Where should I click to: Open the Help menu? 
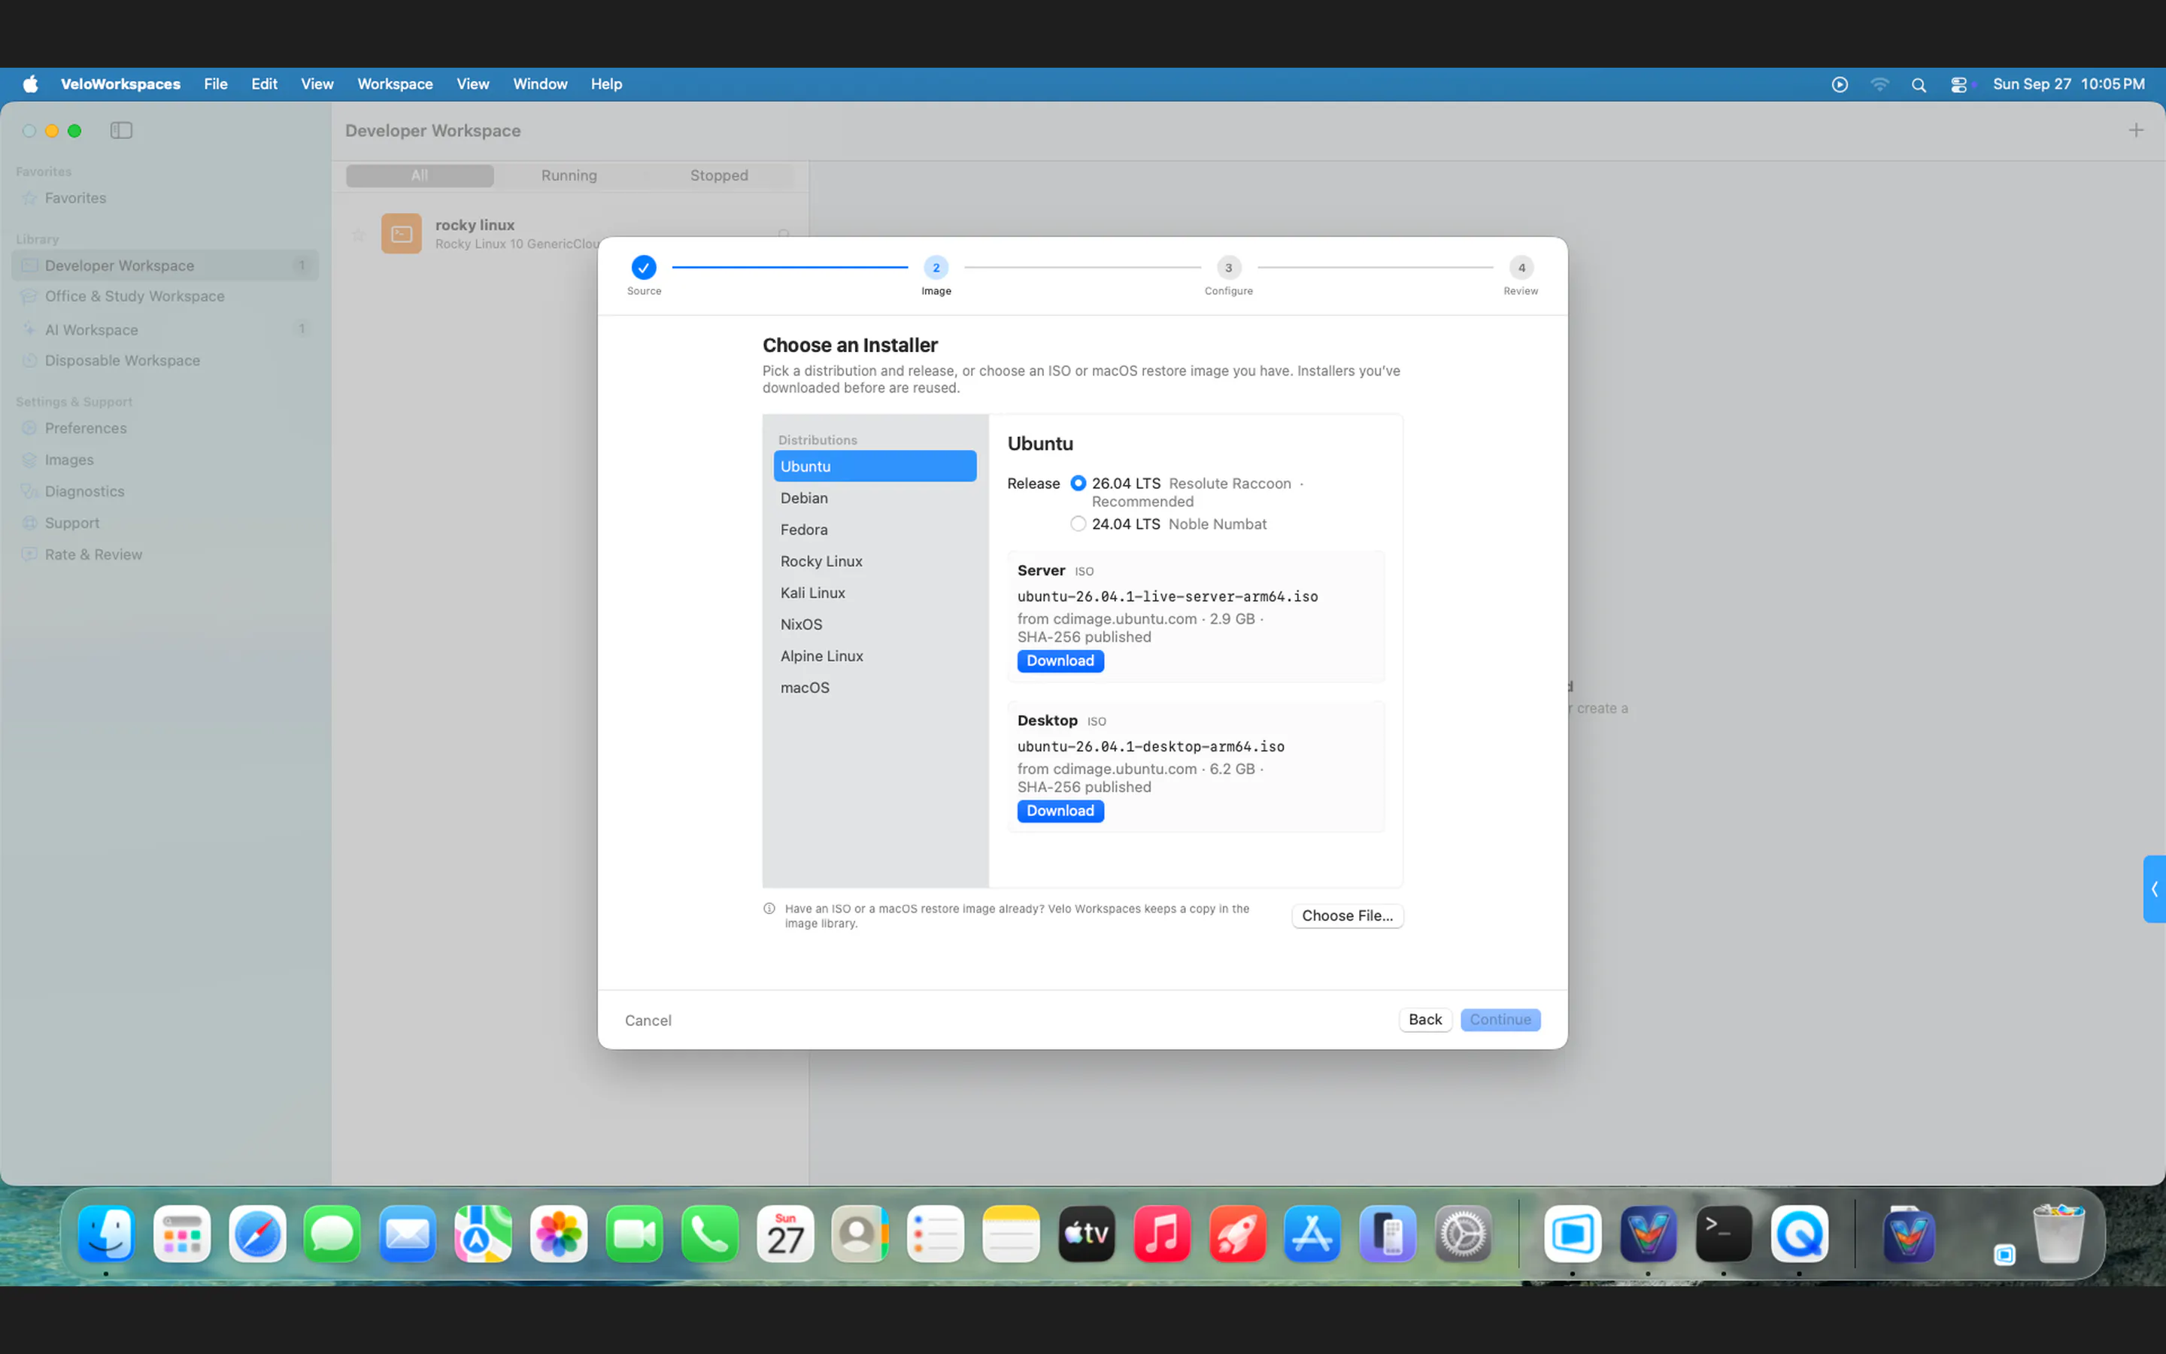click(606, 84)
